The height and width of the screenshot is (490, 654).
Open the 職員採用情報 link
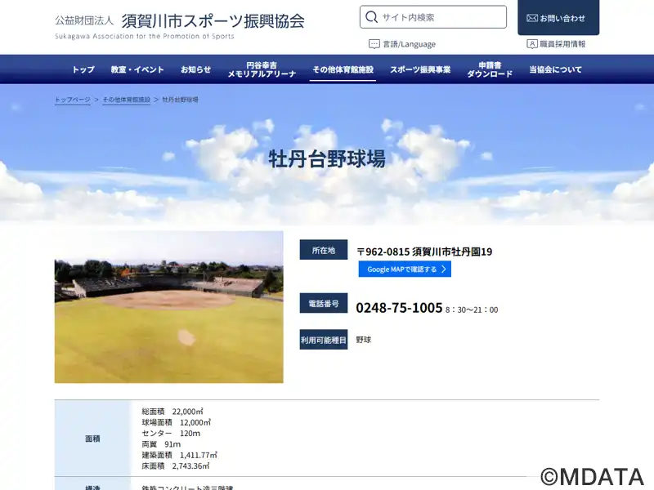pos(562,44)
